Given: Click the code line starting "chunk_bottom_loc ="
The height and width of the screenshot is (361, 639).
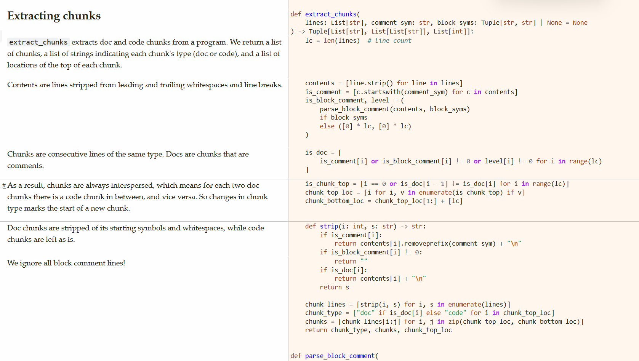Looking at the screenshot, I should [x=384, y=201].
